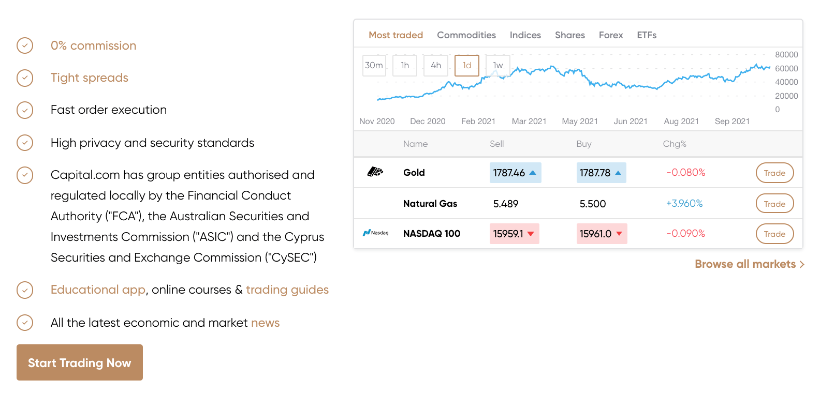Click checkmark icon beside High privacy and security
Viewport: 820px width, 395px height.
[25, 143]
